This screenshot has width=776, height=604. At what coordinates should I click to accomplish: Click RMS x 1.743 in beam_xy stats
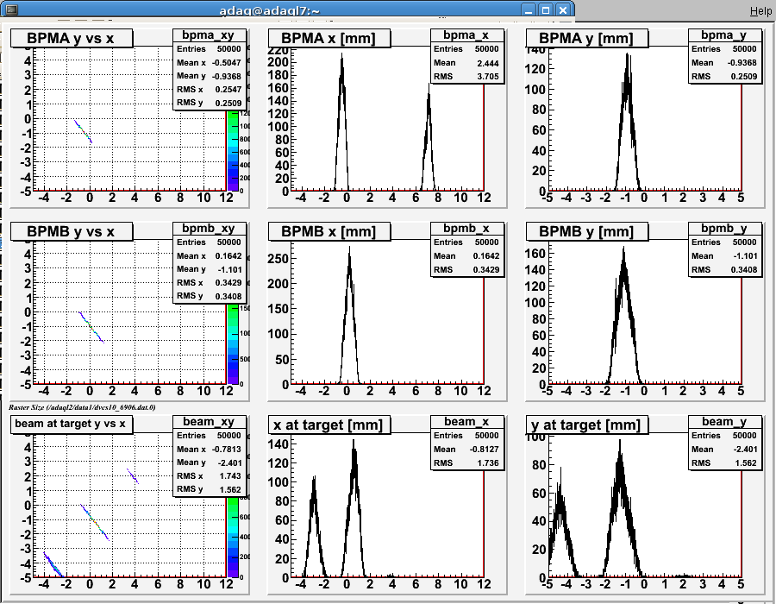pos(210,475)
